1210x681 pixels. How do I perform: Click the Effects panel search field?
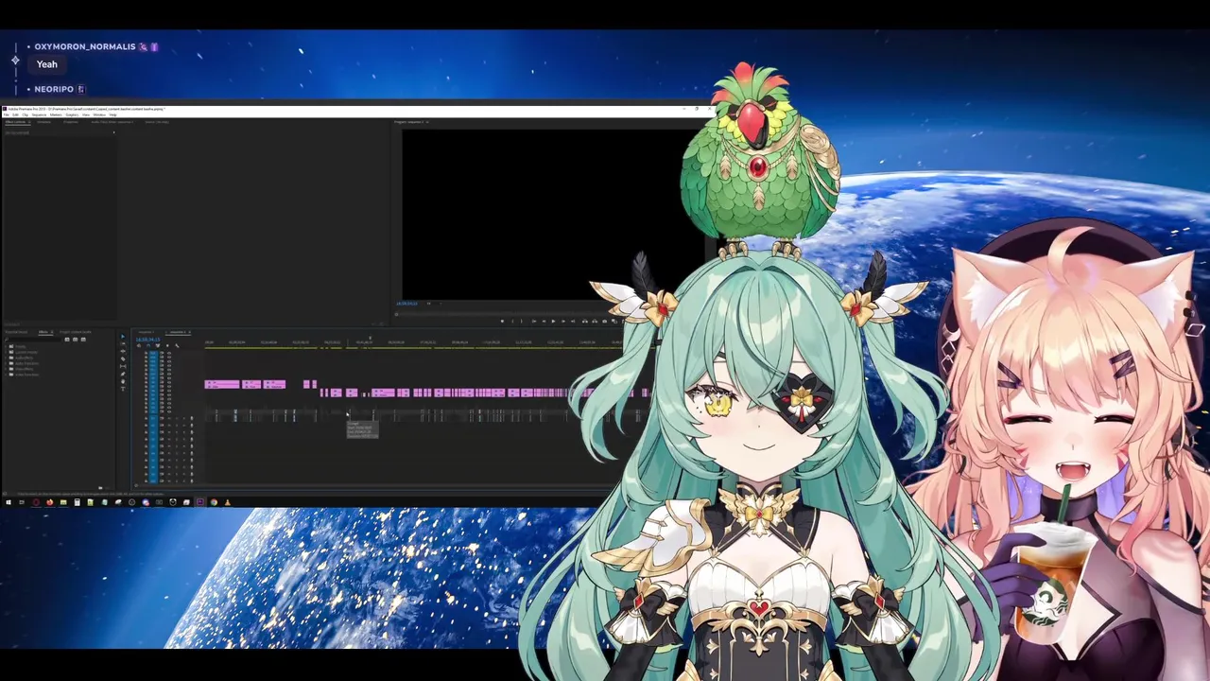(x=34, y=340)
